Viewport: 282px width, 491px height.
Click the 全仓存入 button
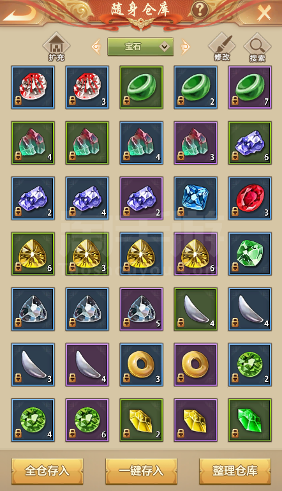coord(47,471)
